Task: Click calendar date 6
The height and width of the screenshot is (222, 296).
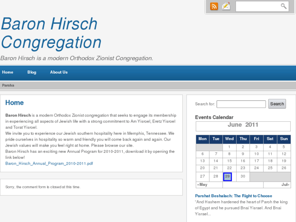Action: click(202, 154)
